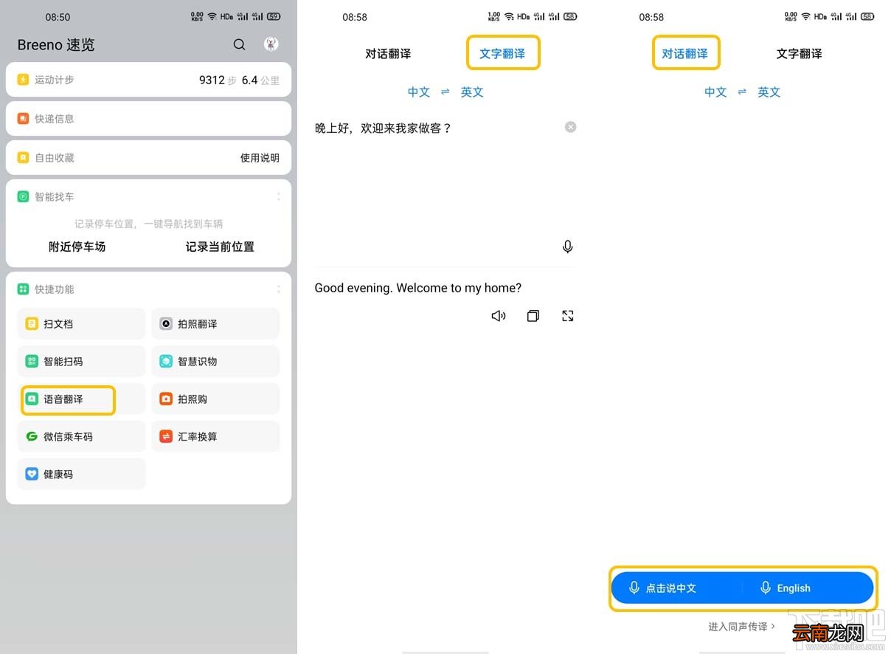This screenshot has width=891, height=654.
Task: Tap the 运动计步 walking icon
Action: [23, 80]
